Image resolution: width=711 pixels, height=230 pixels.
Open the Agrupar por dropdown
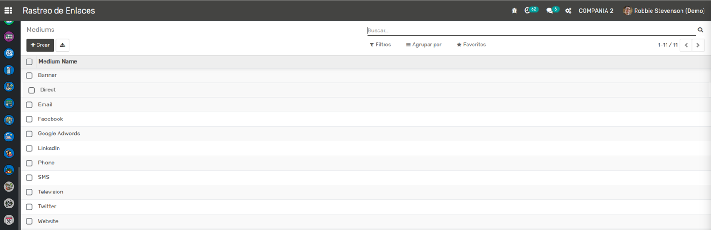pyautogui.click(x=423, y=45)
